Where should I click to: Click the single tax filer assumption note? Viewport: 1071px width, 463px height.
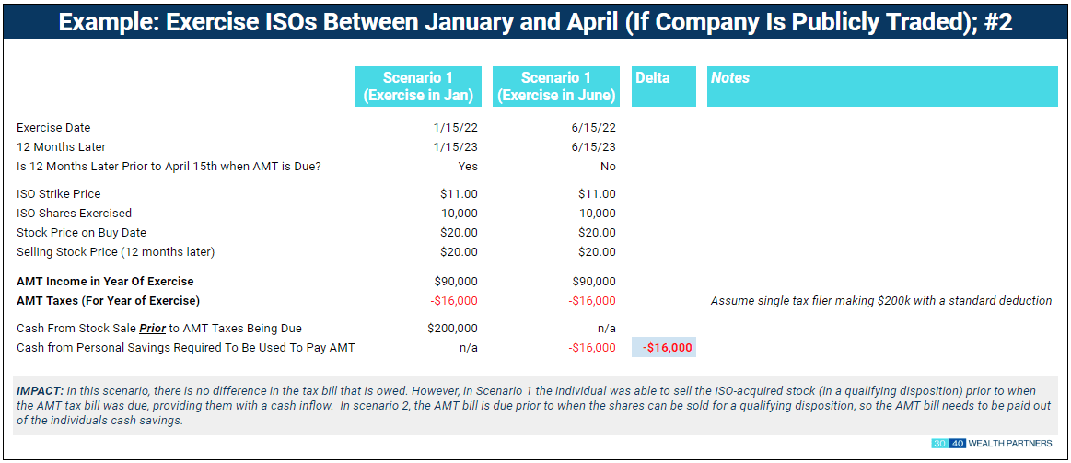click(x=881, y=300)
